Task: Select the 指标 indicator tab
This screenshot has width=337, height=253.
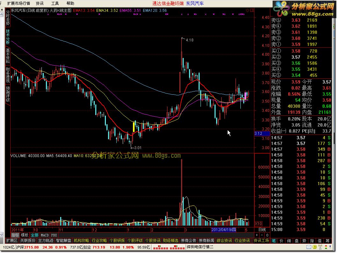Action: (15, 235)
